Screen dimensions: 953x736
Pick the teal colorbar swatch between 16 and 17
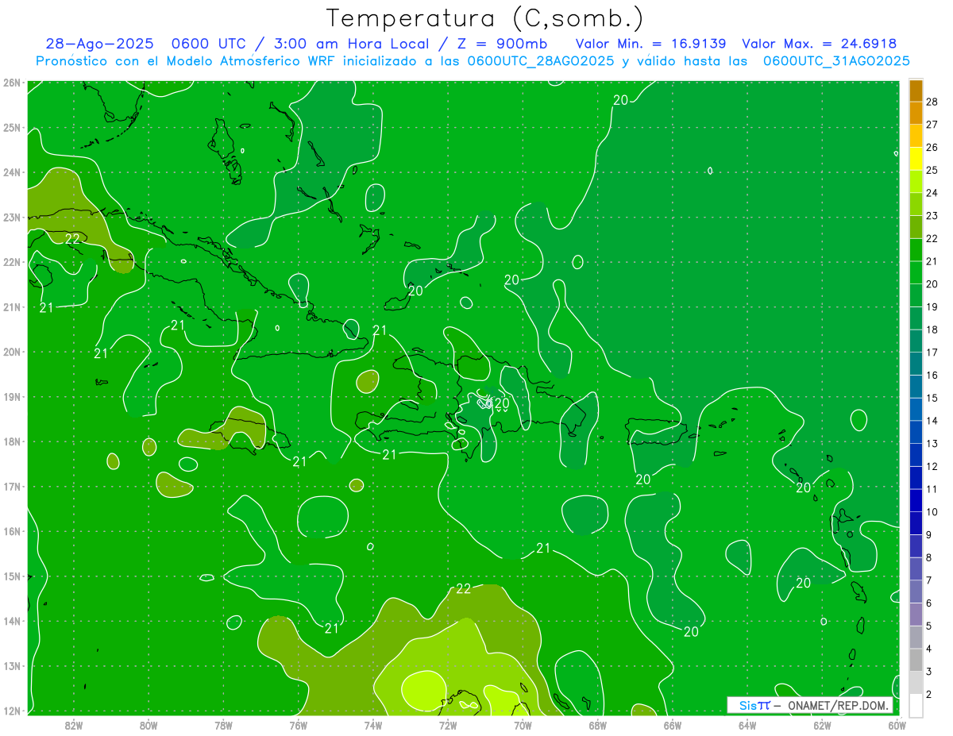pyautogui.click(x=916, y=364)
